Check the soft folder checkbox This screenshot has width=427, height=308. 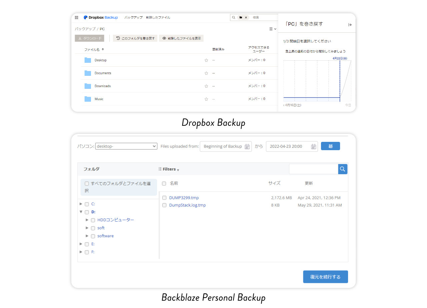[x=93, y=228]
